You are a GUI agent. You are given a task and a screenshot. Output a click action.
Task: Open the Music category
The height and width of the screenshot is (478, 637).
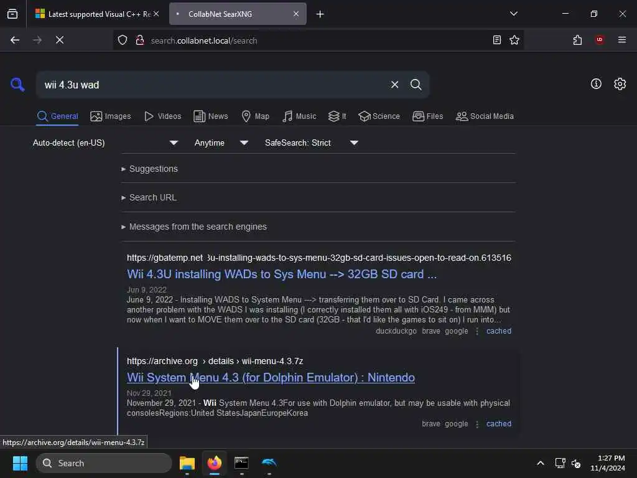[299, 116]
